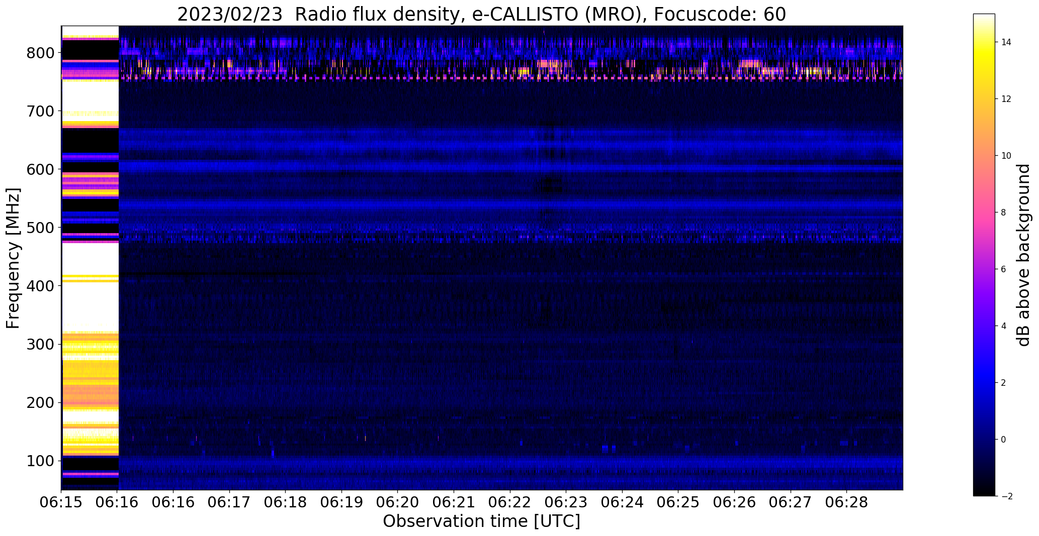Click the 06:26 time tick label
Viewport: 1039px width, 536px height.
(734, 502)
